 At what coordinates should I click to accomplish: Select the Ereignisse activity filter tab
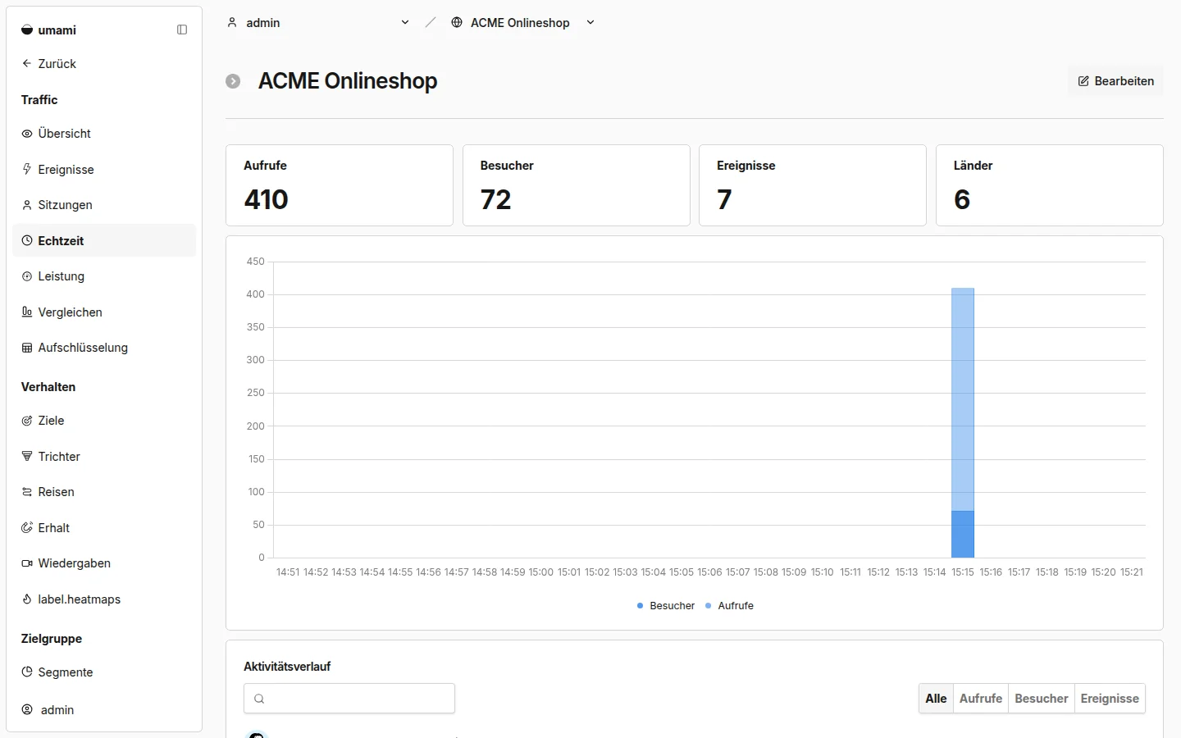tap(1110, 699)
